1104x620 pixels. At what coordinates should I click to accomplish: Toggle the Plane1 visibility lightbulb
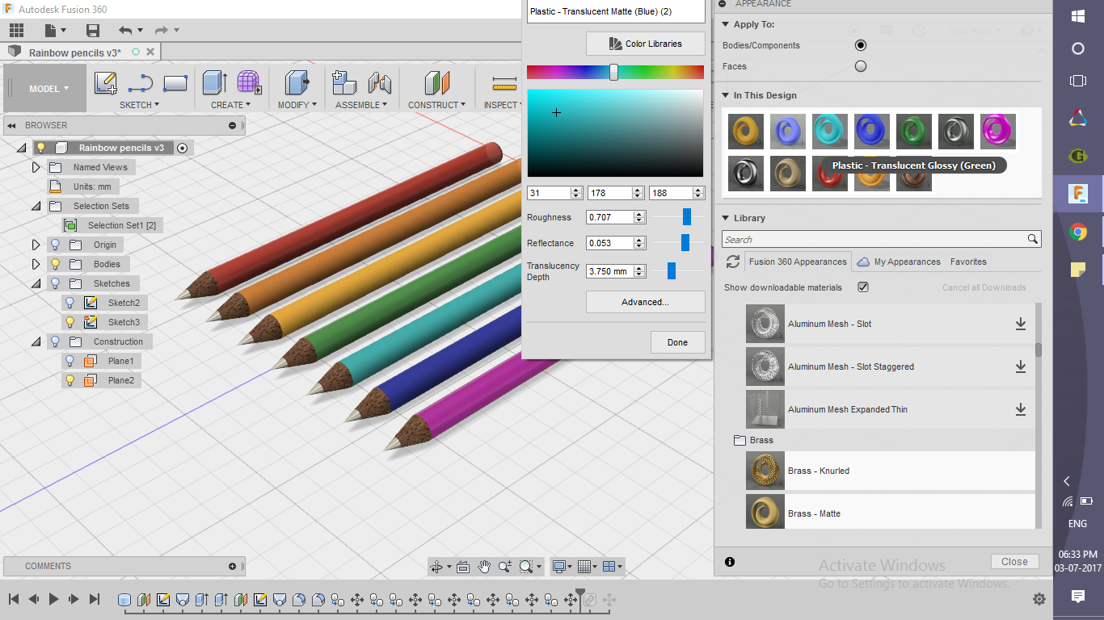coord(70,361)
